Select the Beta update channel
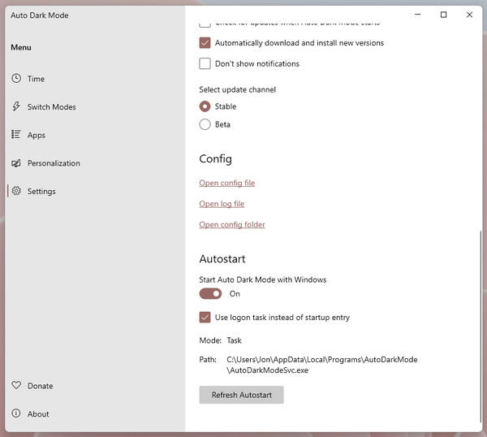 (205, 124)
